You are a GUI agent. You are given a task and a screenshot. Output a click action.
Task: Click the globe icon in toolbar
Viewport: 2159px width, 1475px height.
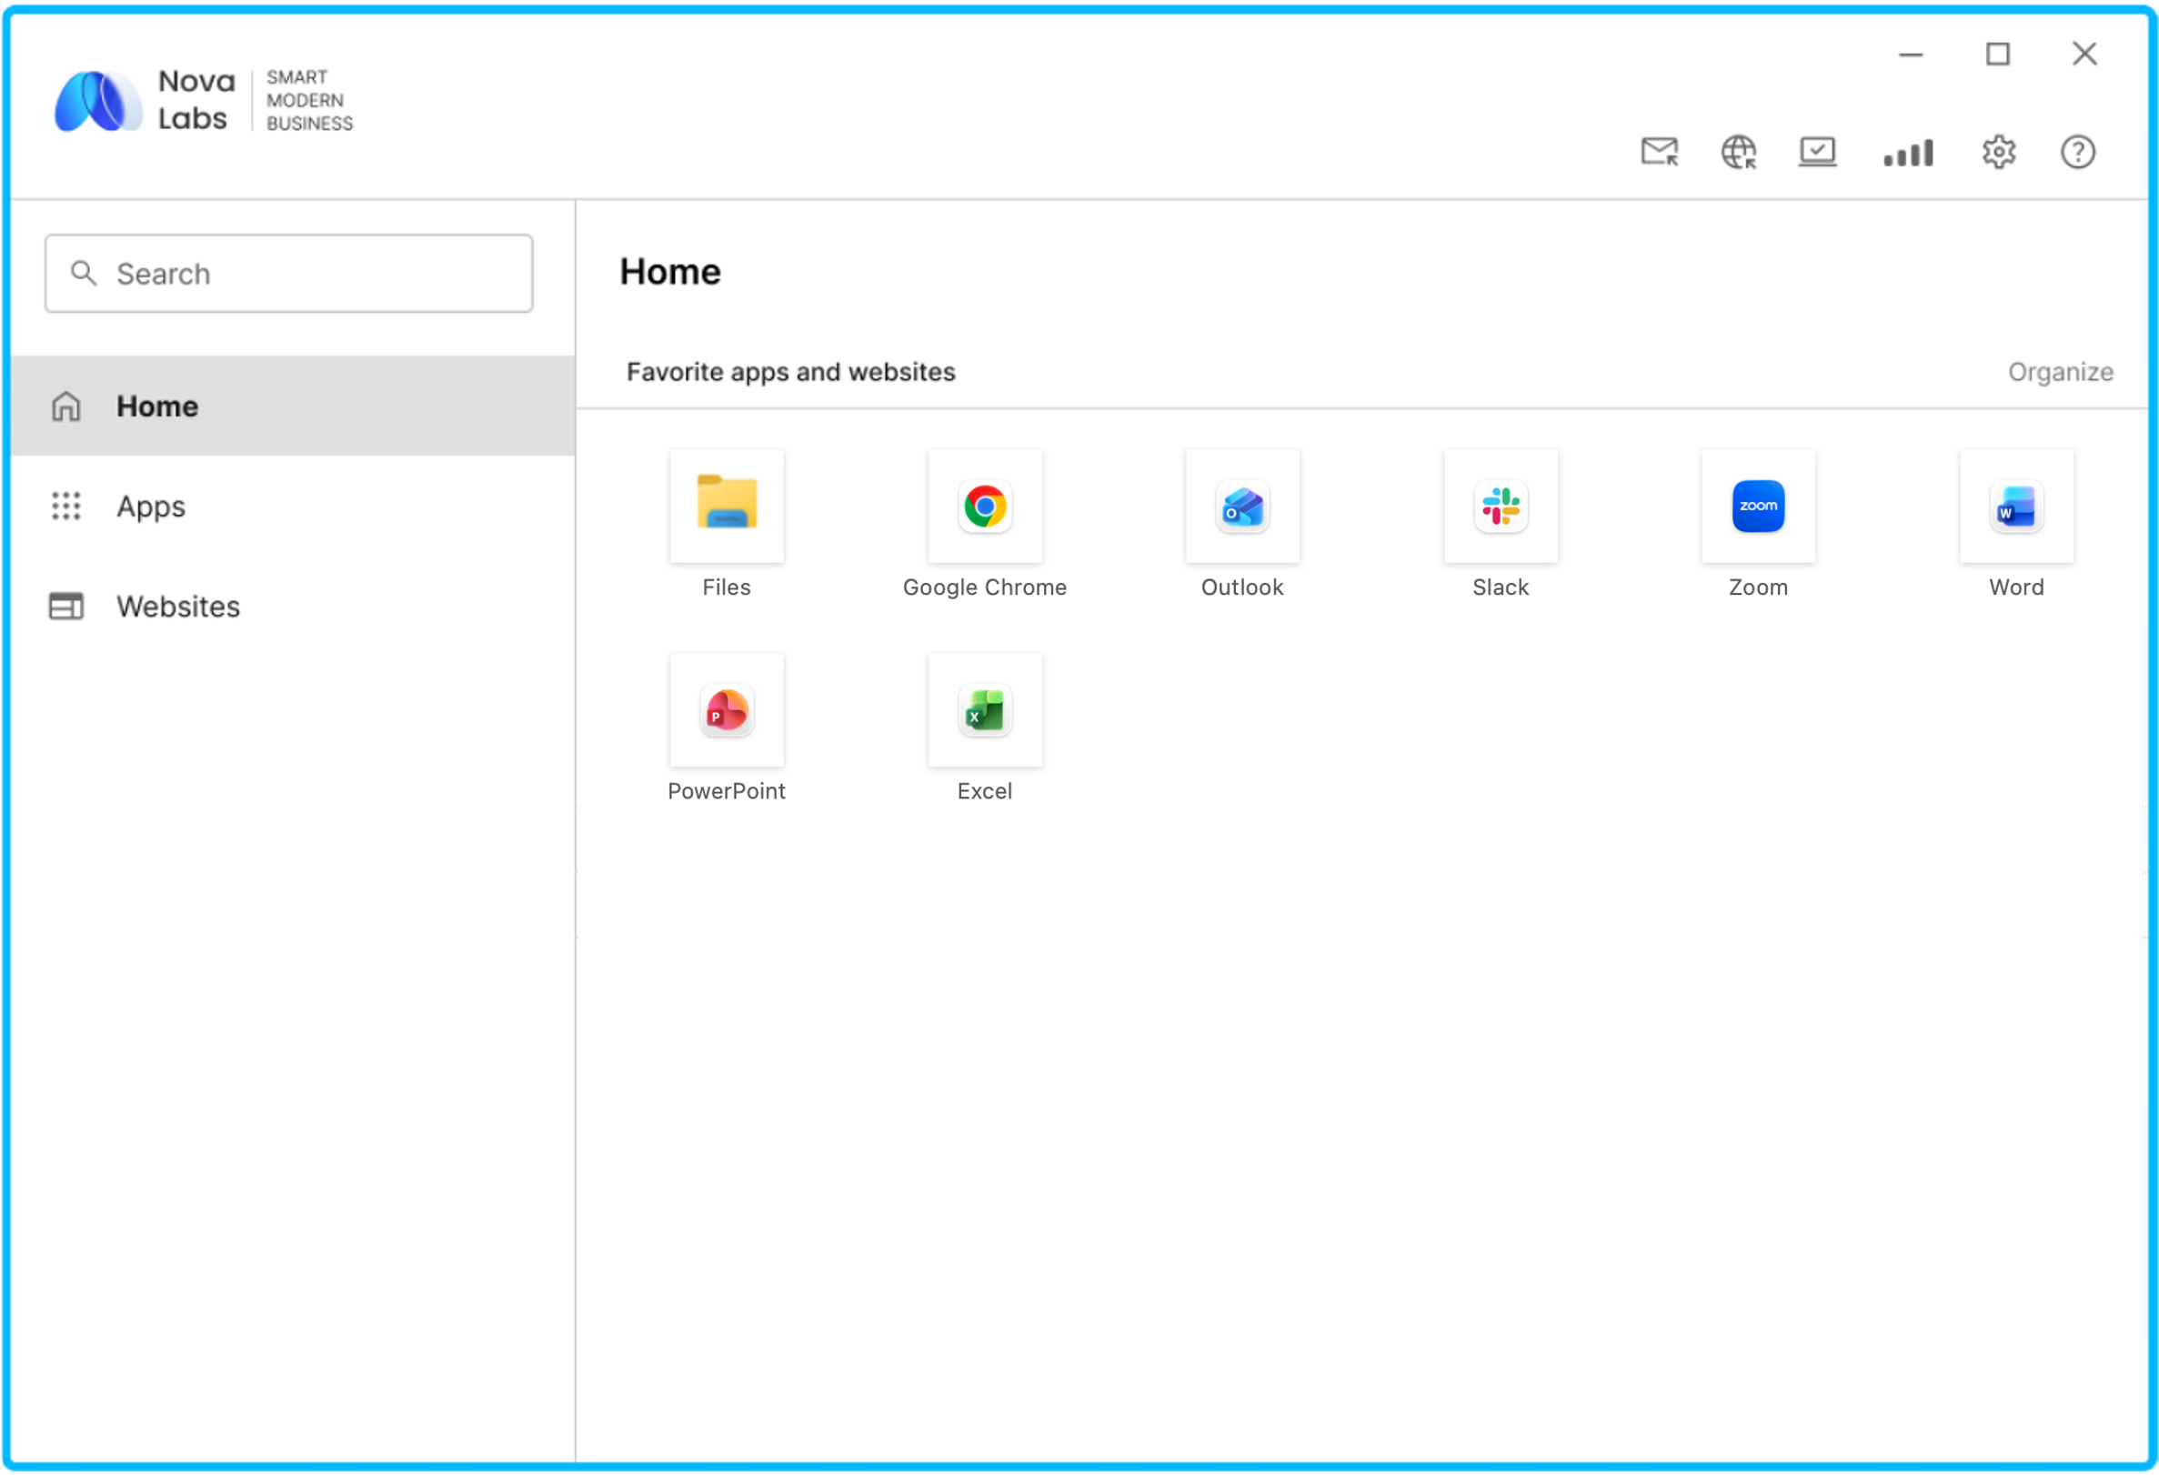(x=1738, y=151)
